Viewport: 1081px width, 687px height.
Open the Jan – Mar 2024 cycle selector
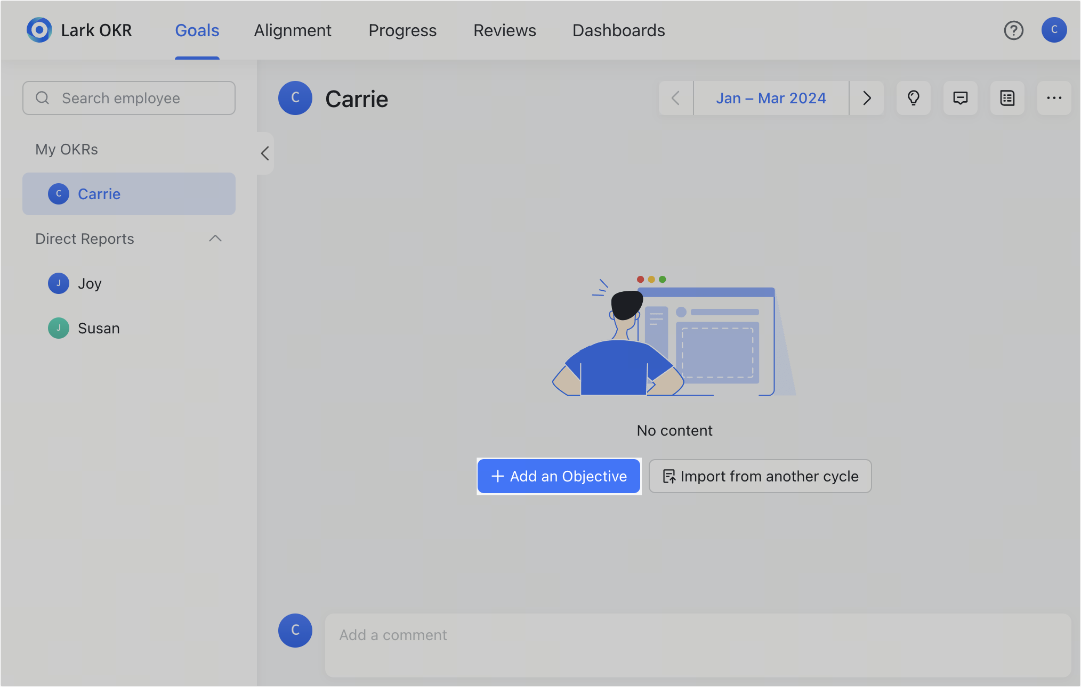(771, 98)
